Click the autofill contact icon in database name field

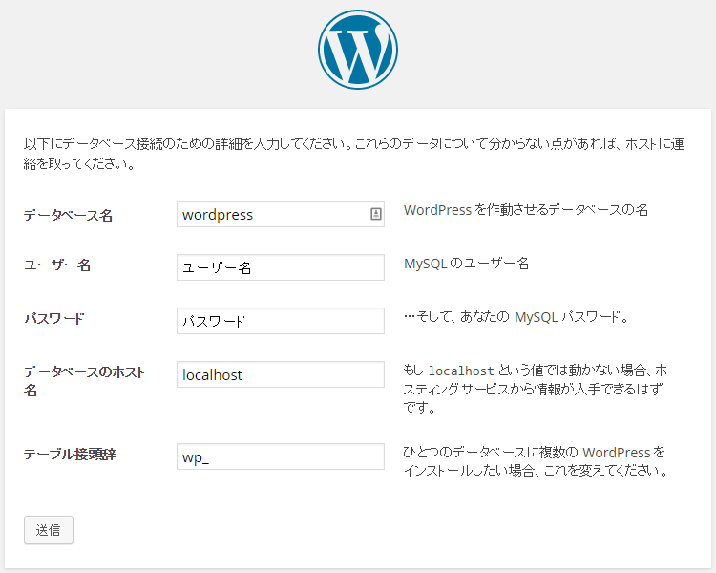[375, 214]
